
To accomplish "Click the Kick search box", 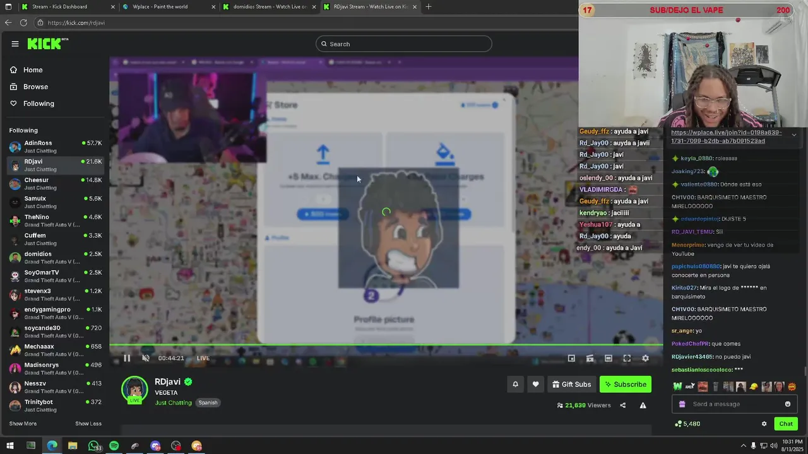I will (404, 44).
